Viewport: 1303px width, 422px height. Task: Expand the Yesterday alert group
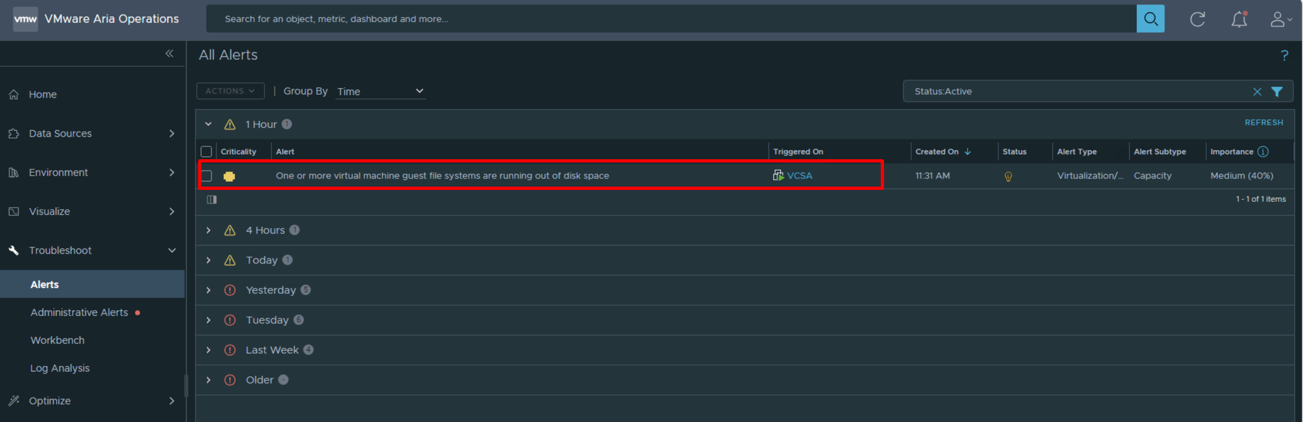point(208,290)
